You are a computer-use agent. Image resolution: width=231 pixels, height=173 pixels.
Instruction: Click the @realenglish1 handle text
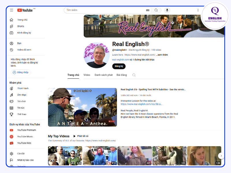coord(119,50)
